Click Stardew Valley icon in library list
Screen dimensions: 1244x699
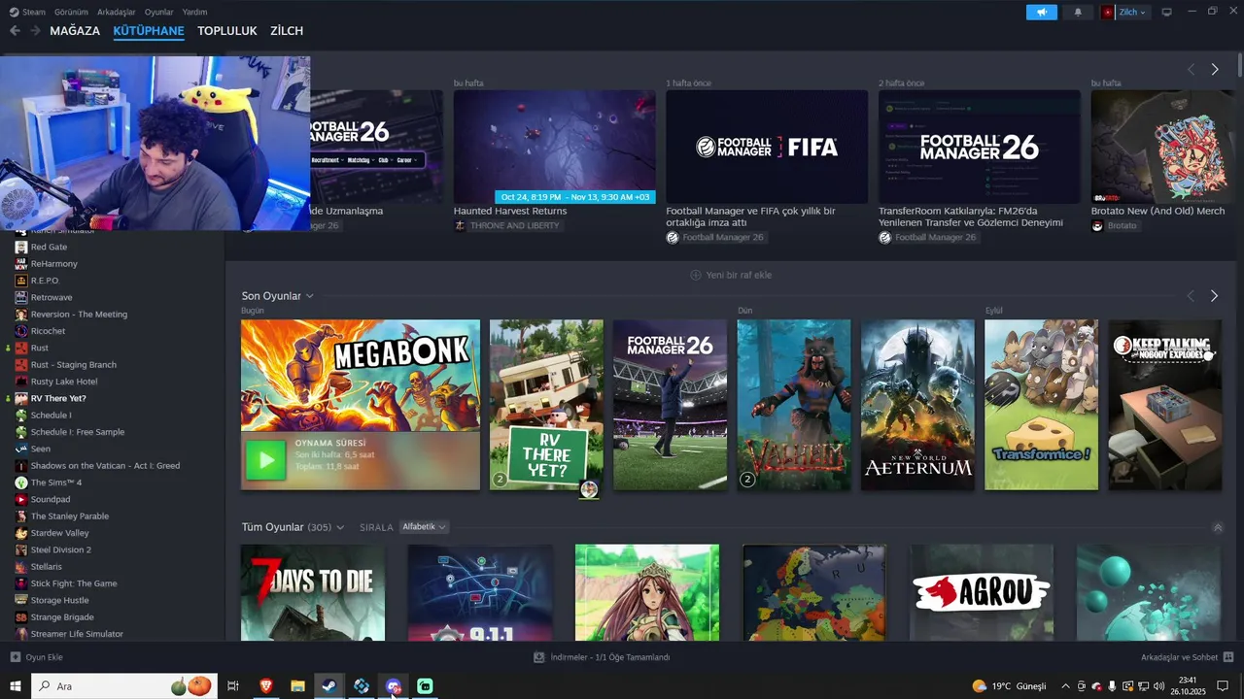(x=21, y=533)
